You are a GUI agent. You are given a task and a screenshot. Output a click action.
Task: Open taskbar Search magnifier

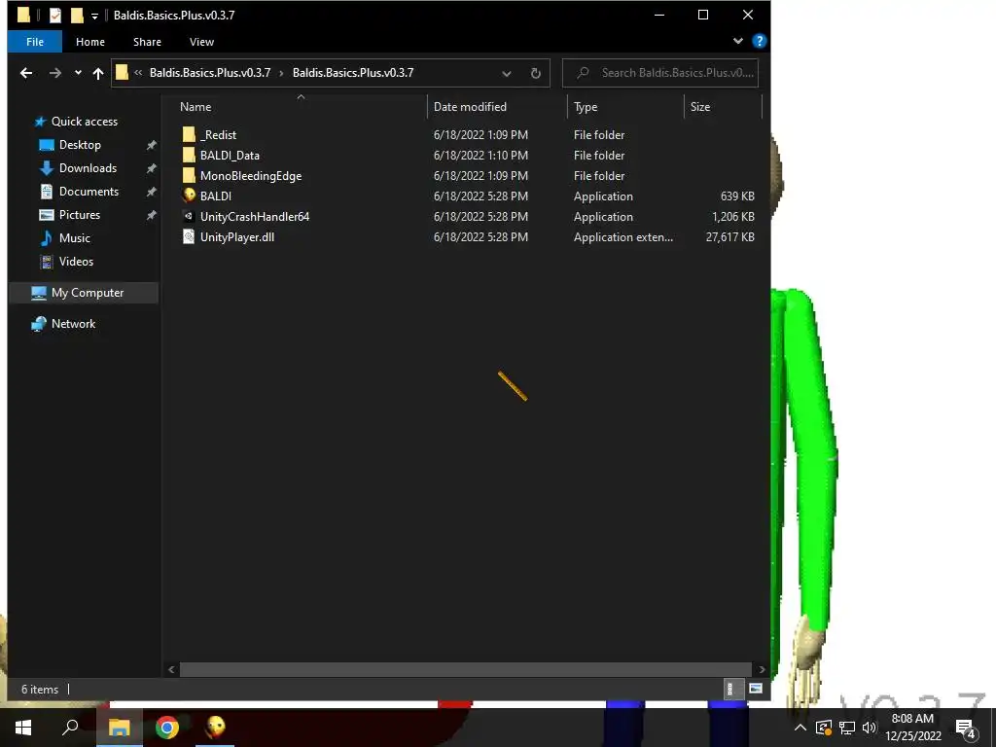click(x=70, y=728)
